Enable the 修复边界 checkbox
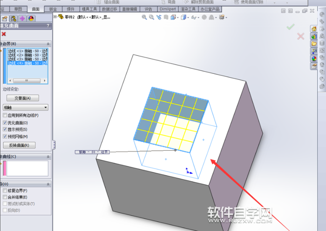 pyautogui.click(x=5, y=190)
